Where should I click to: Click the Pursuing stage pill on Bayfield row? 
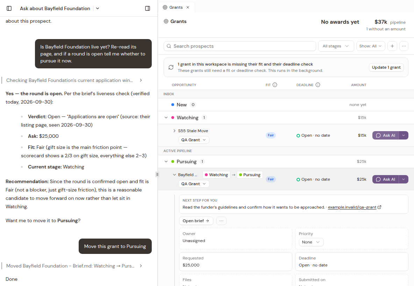click(250, 175)
